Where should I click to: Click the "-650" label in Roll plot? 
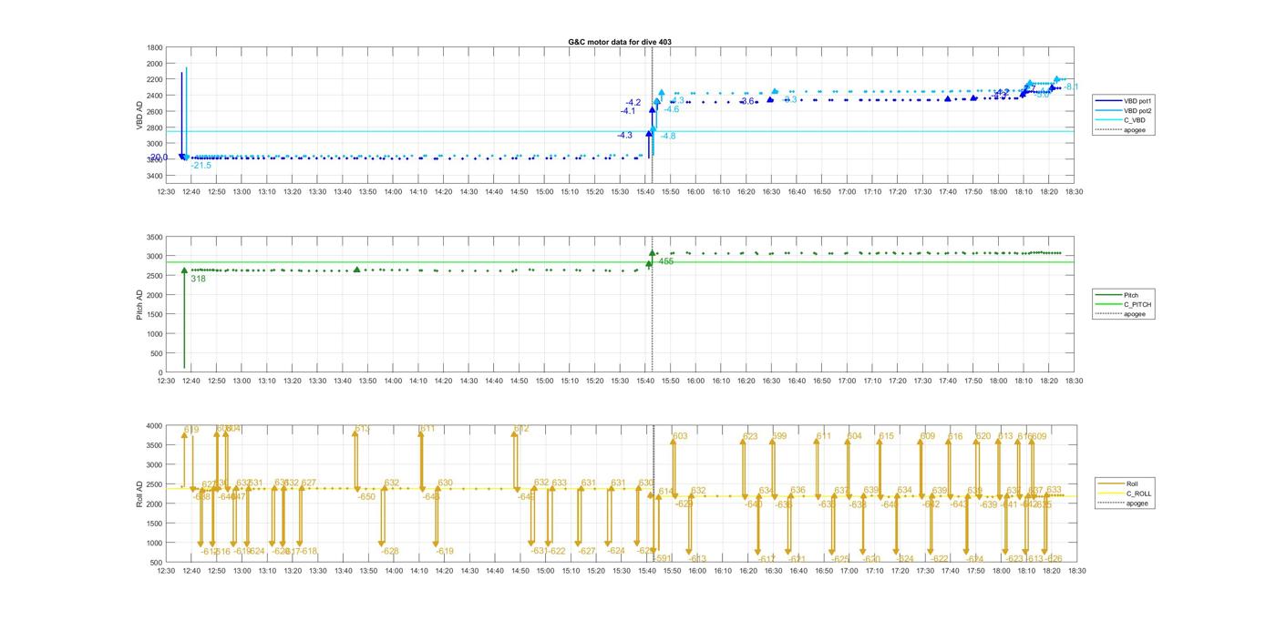[366, 497]
